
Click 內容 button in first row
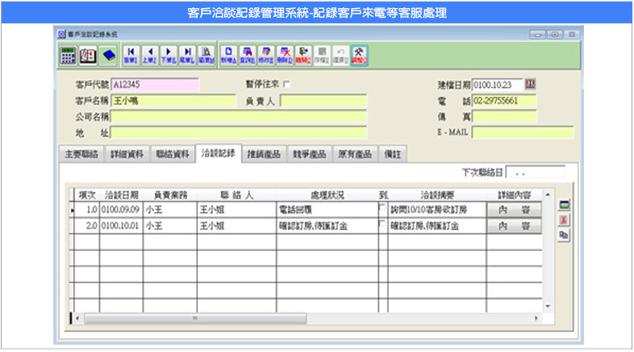click(x=513, y=209)
